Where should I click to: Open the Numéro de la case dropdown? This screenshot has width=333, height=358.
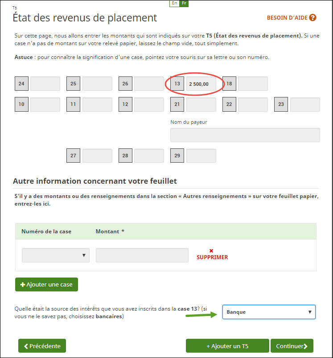(56, 255)
